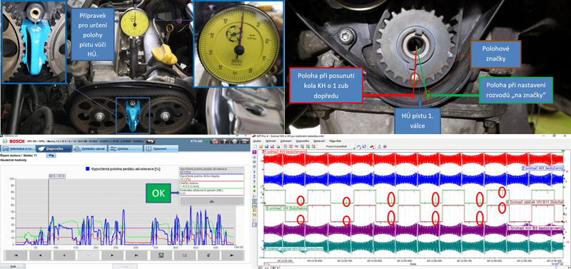
Task: Open the Vyhledání závad tab
Action: [x=90, y=148]
